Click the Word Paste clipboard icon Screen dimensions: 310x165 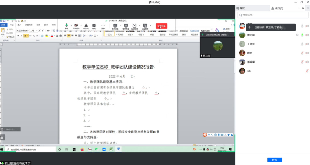[x=3, y=32]
